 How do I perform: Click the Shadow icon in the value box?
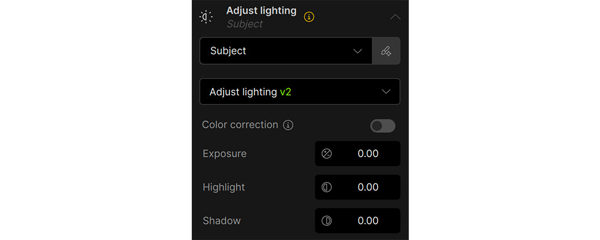tap(327, 221)
